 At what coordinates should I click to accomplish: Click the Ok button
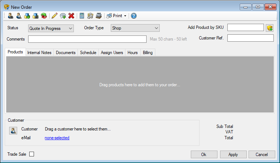[x=204, y=155]
